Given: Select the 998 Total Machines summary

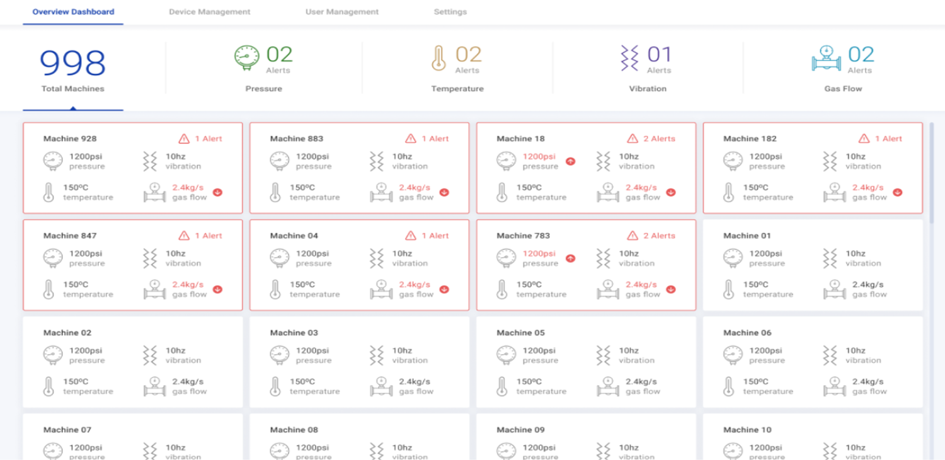Looking at the screenshot, I should (x=73, y=69).
